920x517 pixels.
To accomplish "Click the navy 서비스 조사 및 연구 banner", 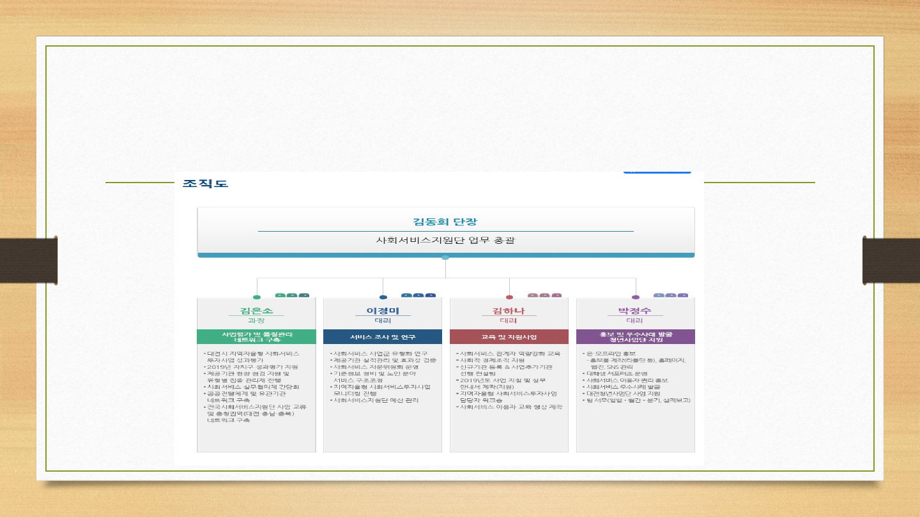I will click(x=383, y=337).
